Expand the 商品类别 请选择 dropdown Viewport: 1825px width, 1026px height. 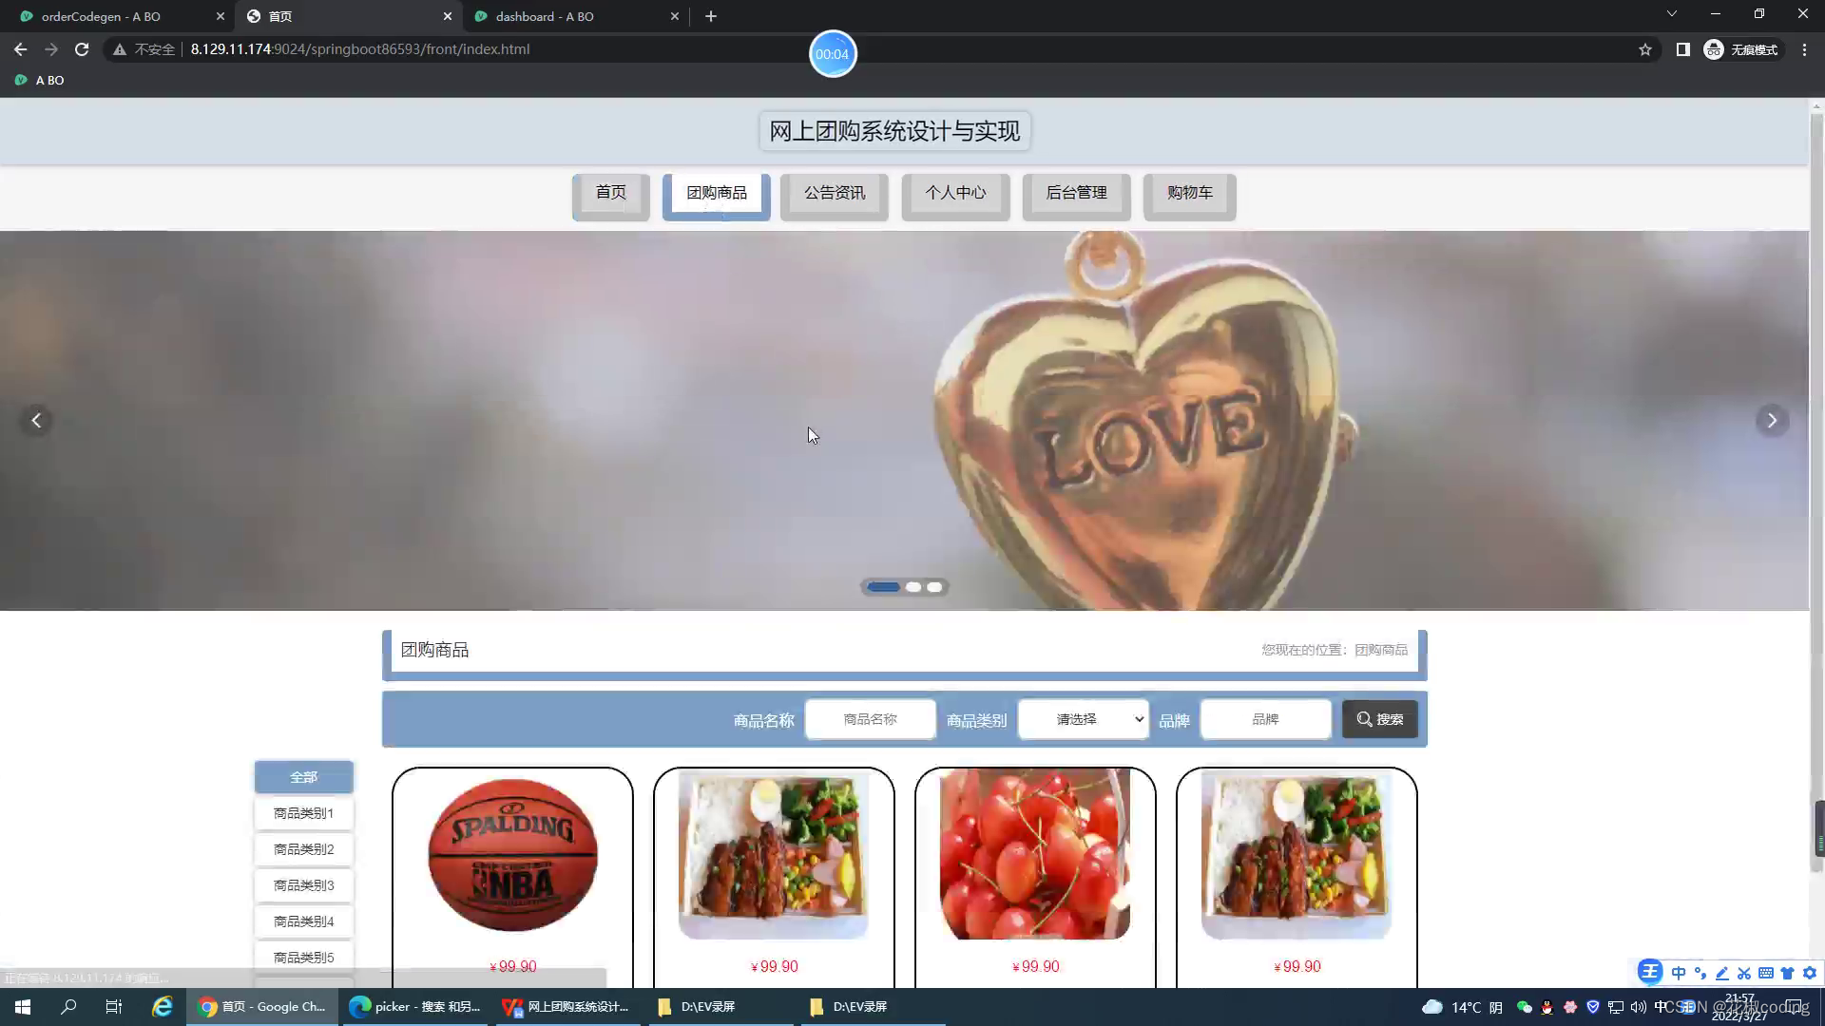(x=1083, y=719)
